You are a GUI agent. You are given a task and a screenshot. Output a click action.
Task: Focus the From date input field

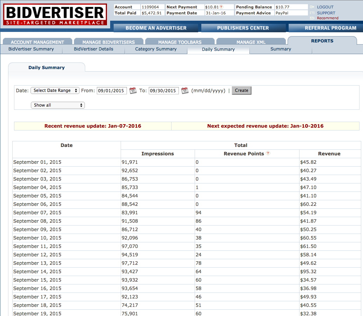pyautogui.click(x=112, y=90)
